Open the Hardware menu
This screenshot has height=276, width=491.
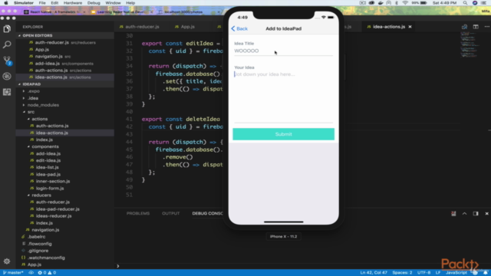(73, 3)
